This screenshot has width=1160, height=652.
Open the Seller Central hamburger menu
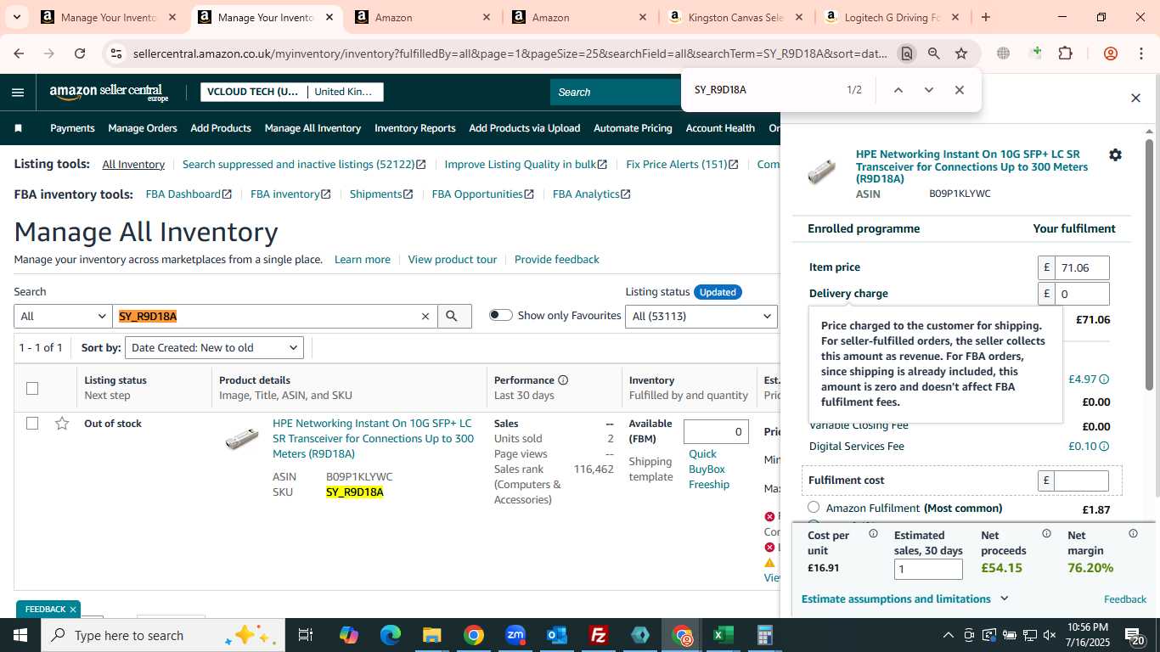coord(18,93)
